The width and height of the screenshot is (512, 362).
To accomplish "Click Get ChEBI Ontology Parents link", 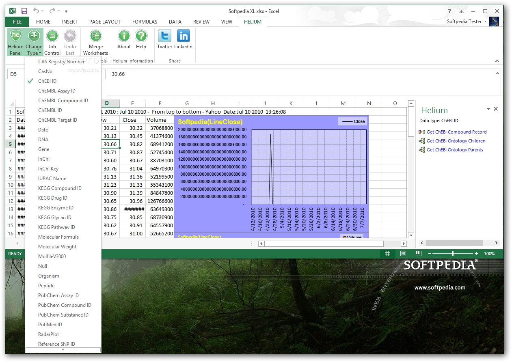I will [455, 150].
